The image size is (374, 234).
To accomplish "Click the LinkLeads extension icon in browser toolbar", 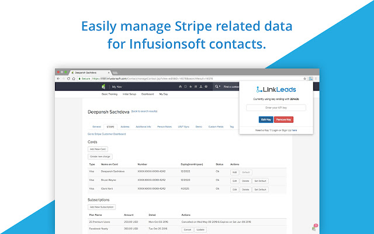I will pyautogui.click(x=310, y=78).
